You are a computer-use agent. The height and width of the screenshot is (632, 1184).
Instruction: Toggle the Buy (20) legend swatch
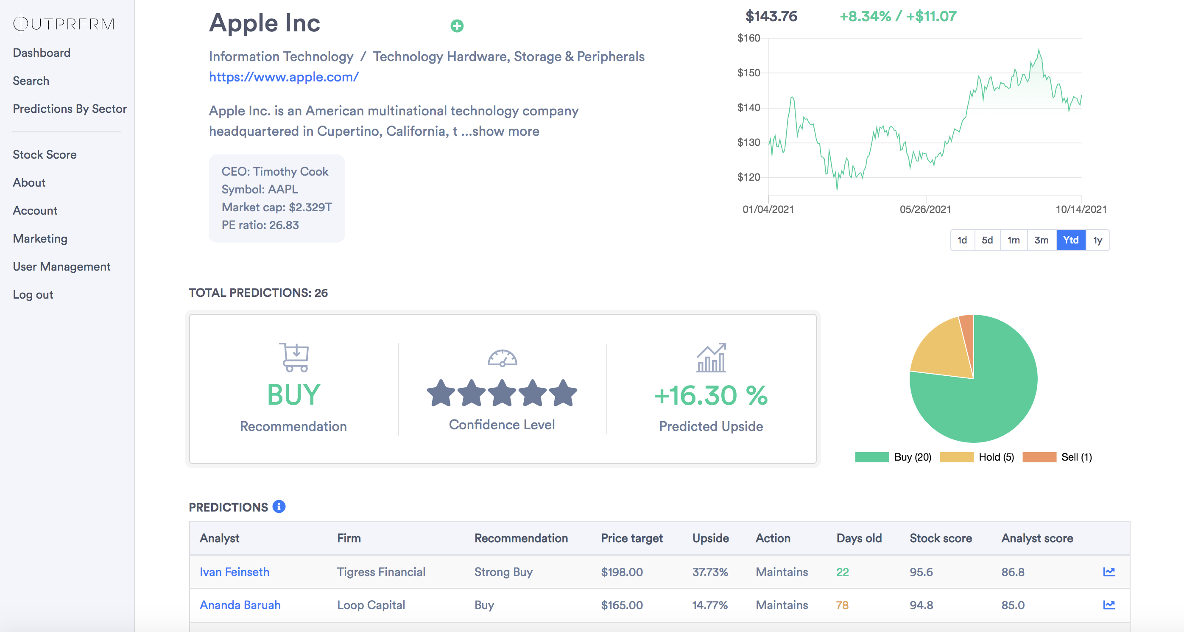(x=872, y=457)
